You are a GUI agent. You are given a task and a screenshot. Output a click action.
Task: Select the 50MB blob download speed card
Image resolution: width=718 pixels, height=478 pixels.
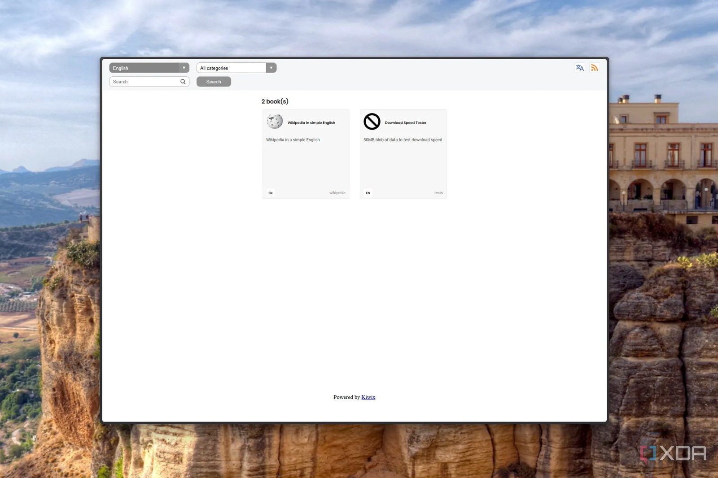pyautogui.click(x=403, y=154)
